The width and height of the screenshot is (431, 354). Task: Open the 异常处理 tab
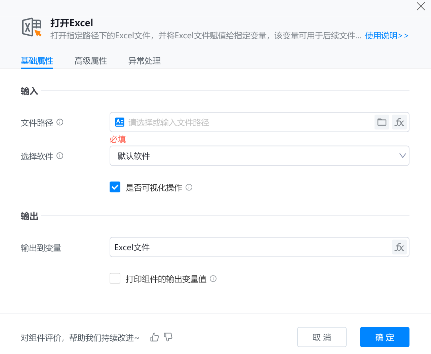point(145,61)
